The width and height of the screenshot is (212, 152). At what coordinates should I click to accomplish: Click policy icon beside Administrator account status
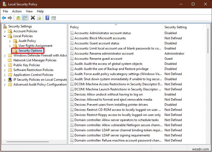tap(72, 33)
